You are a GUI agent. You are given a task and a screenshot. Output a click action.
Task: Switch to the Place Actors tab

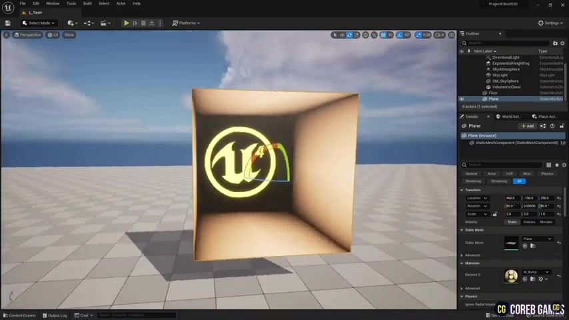544,117
